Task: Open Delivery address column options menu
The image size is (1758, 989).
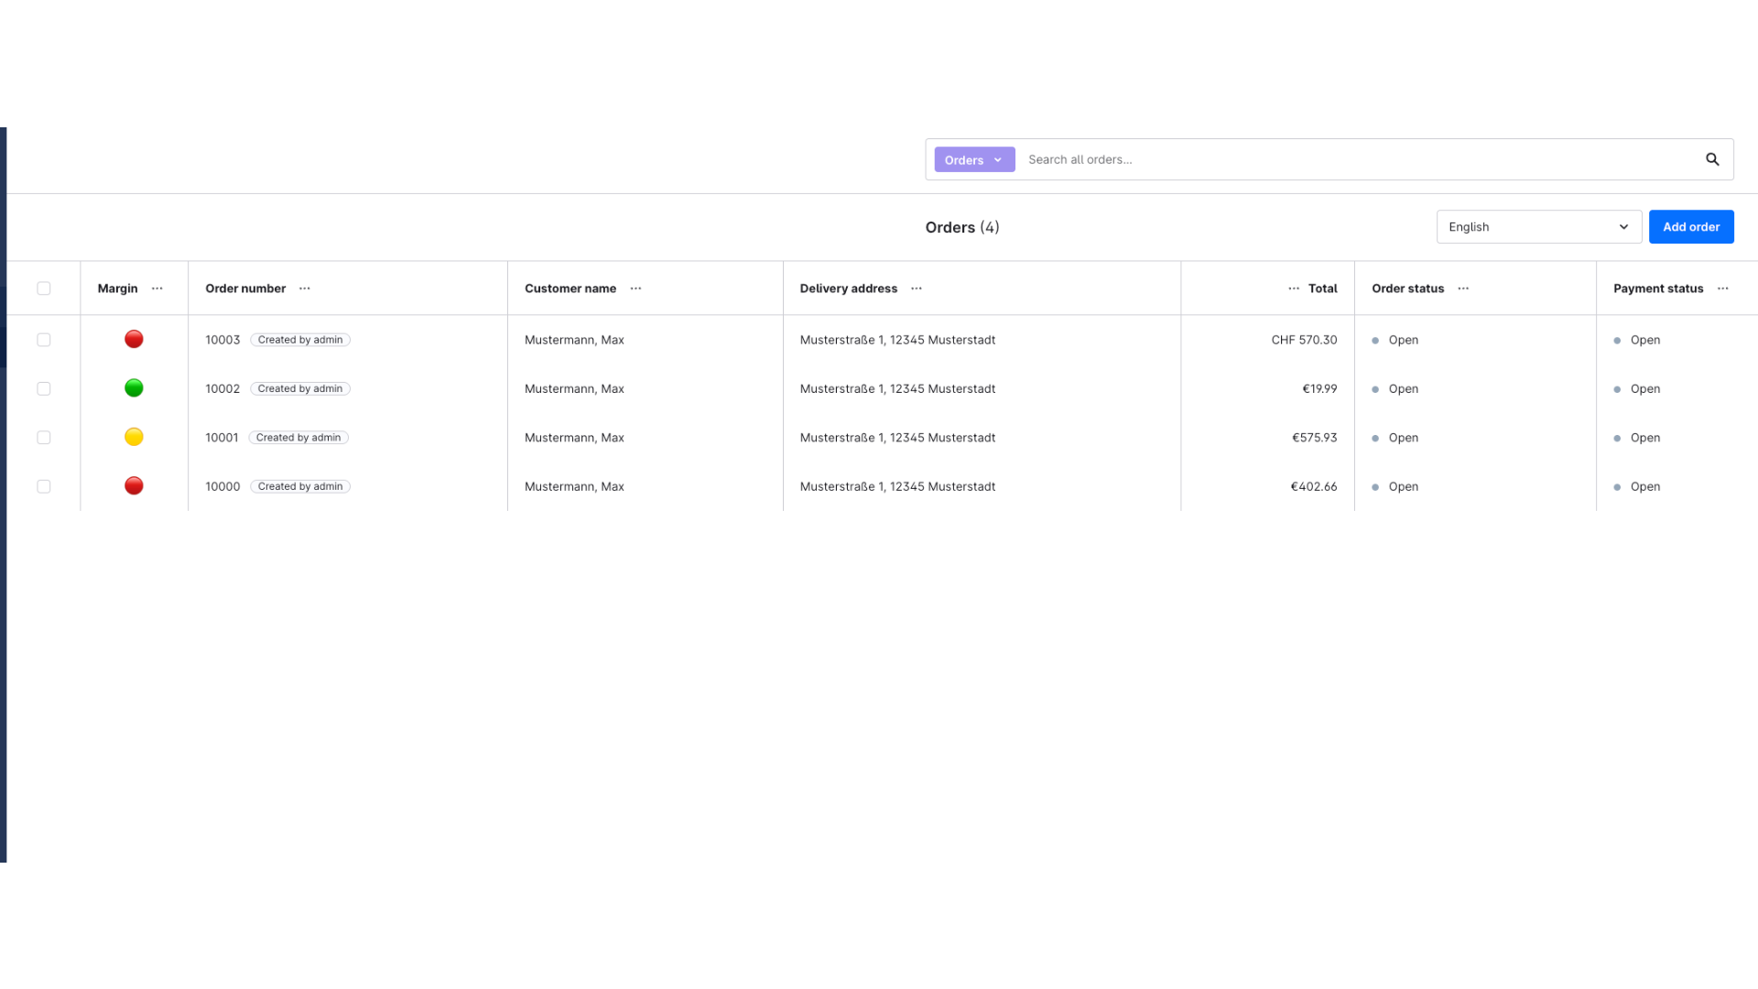Action: click(917, 288)
